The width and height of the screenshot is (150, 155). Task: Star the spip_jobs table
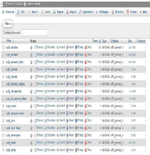[x=31, y=121]
